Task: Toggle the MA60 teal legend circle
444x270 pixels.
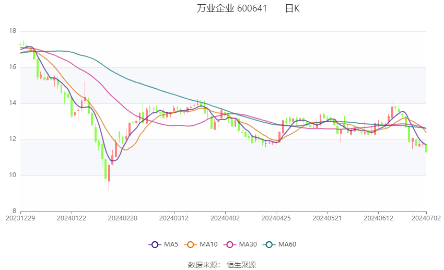Action: tap(269, 244)
